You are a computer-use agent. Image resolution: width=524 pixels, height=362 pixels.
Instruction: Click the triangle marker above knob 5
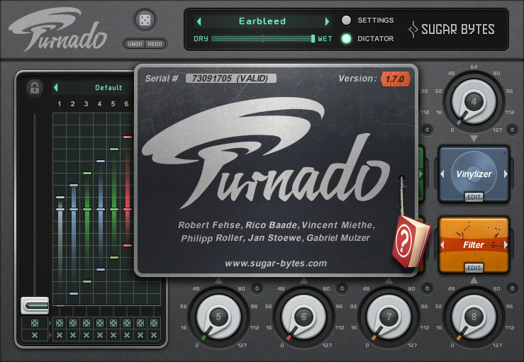pos(218,281)
